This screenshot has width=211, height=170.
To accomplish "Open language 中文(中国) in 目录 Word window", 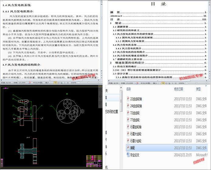I will [145, 83].
